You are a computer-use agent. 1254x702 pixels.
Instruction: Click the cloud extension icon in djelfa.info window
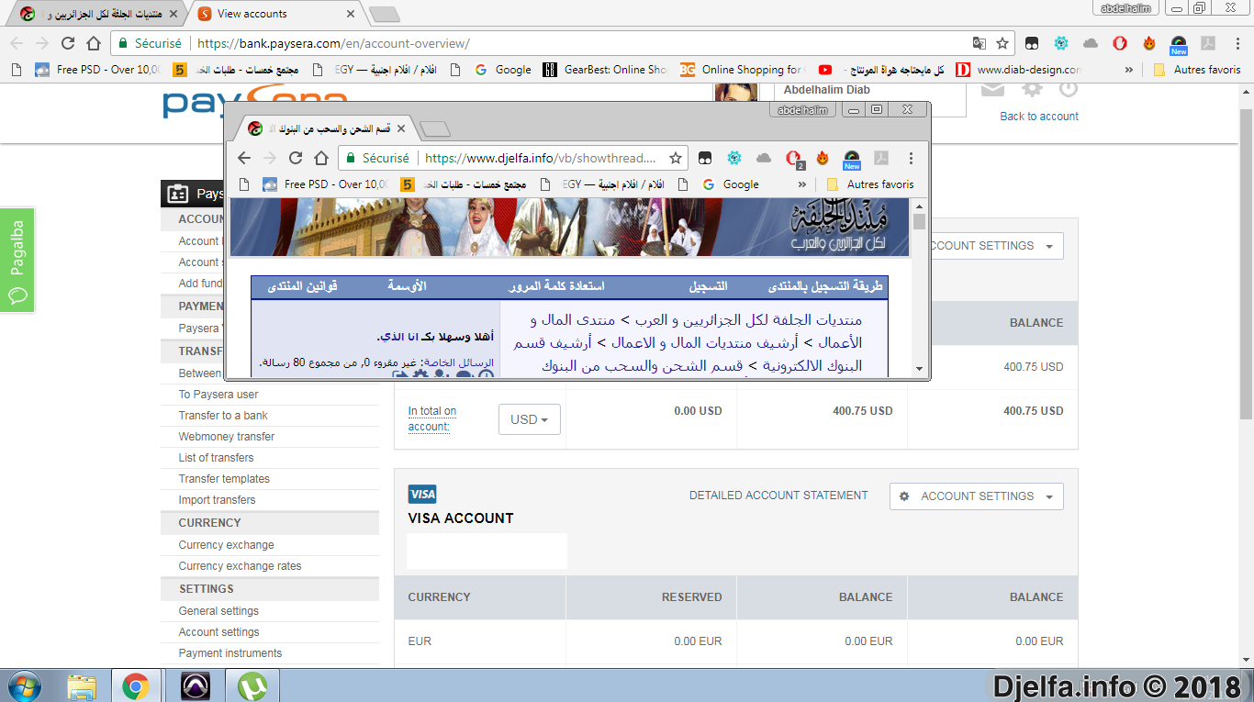pos(764,158)
